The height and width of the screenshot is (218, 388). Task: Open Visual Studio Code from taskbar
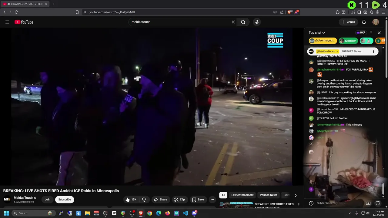coord(185,213)
